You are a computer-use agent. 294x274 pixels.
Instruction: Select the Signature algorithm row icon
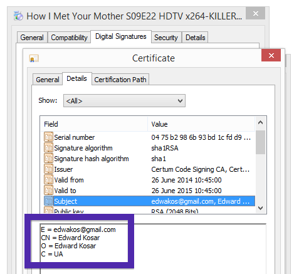click(x=48, y=148)
